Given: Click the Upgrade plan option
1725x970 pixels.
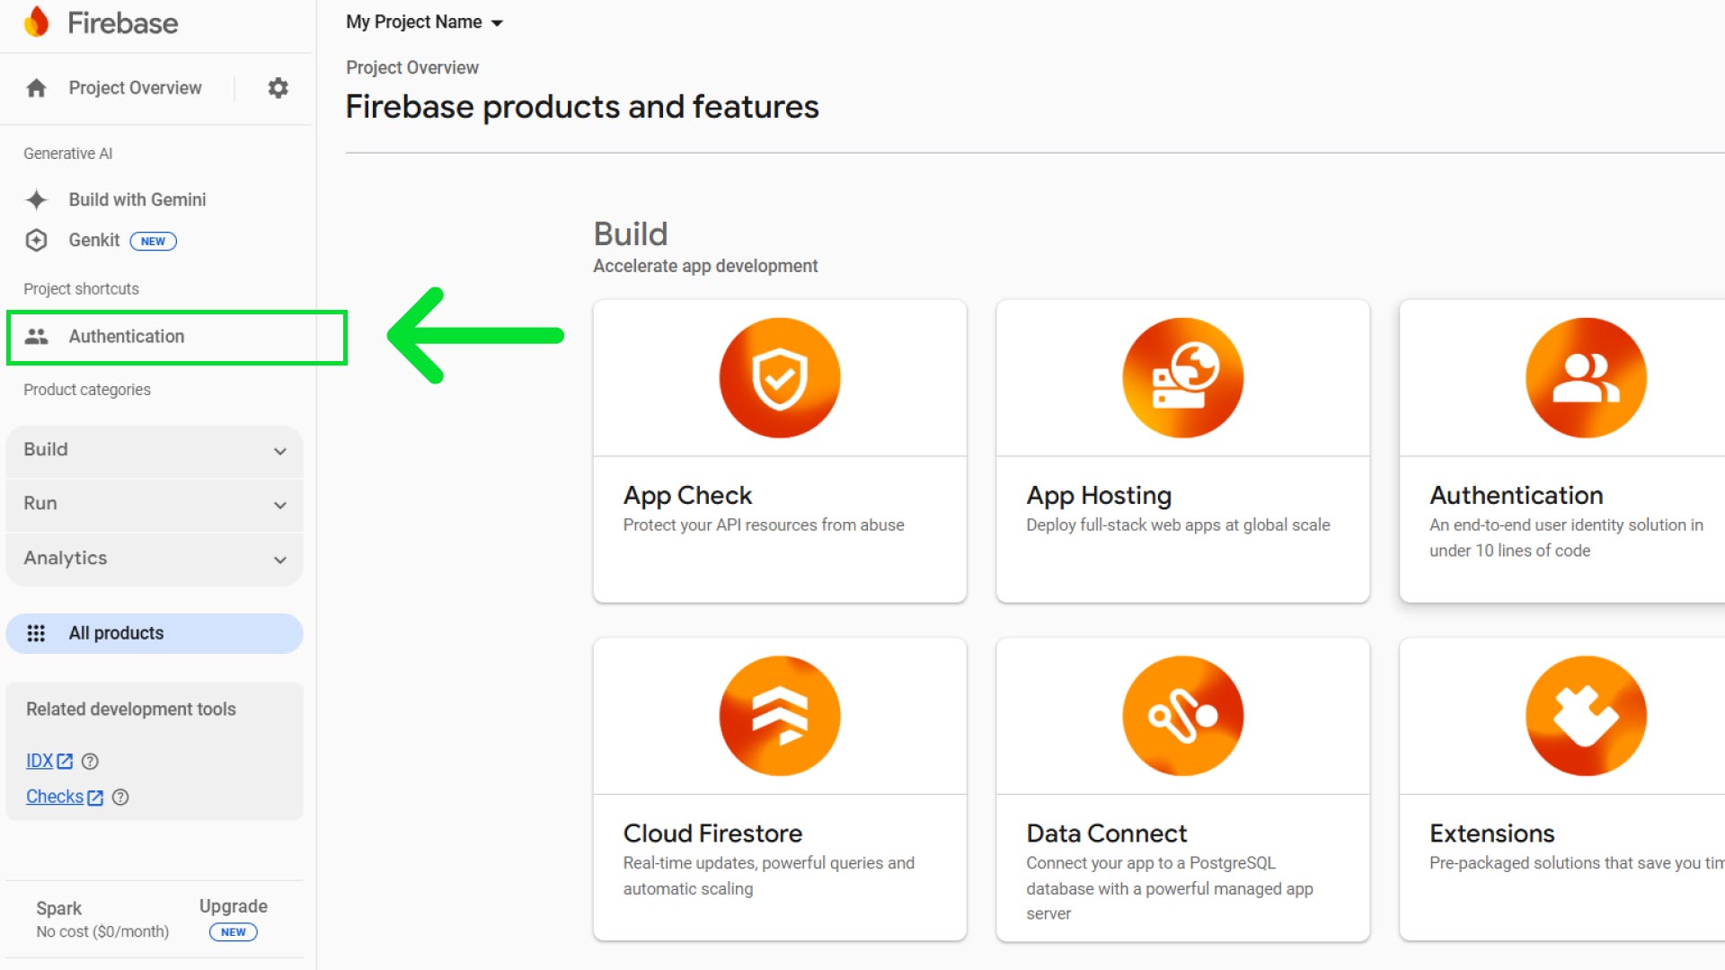Looking at the screenshot, I should pos(233,906).
